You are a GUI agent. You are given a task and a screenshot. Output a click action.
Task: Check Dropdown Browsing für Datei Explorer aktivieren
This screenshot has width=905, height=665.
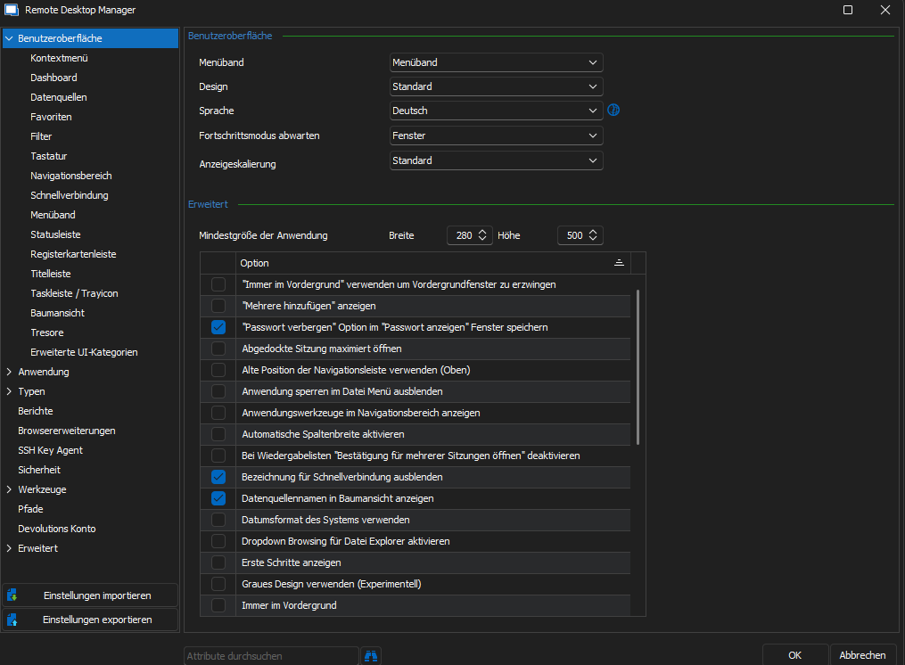coord(218,541)
